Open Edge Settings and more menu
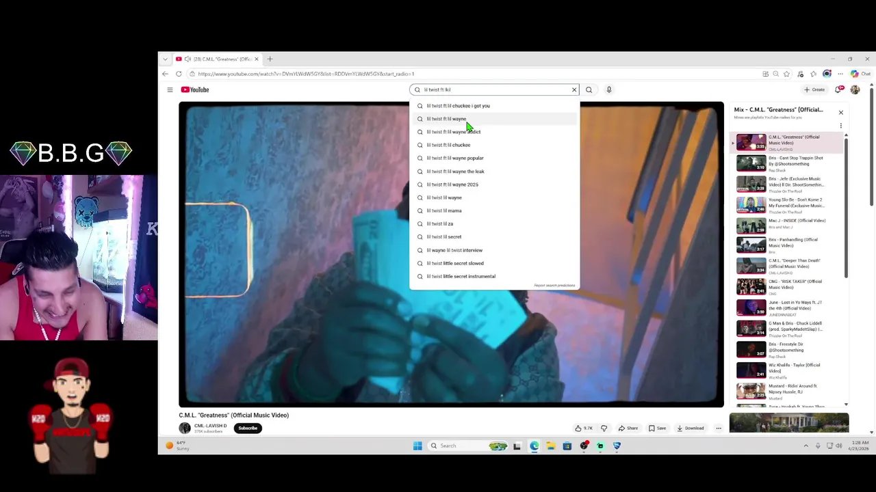 (x=840, y=74)
